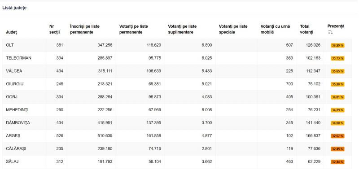Click the Înscriși pe liste permanente header
The width and height of the screenshot is (359, 178).
pyautogui.click(x=85, y=29)
